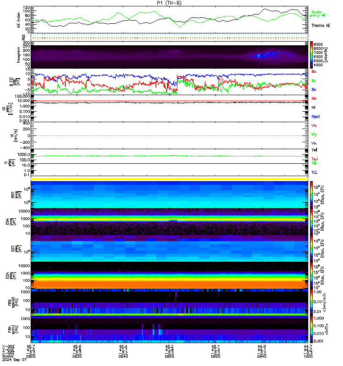Select the black "Ni" density legend label
The width and height of the screenshot is (343, 366).
click(x=313, y=108)
